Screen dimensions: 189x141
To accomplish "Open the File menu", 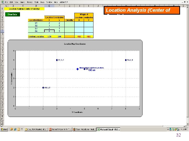I will tap(6, 2).
